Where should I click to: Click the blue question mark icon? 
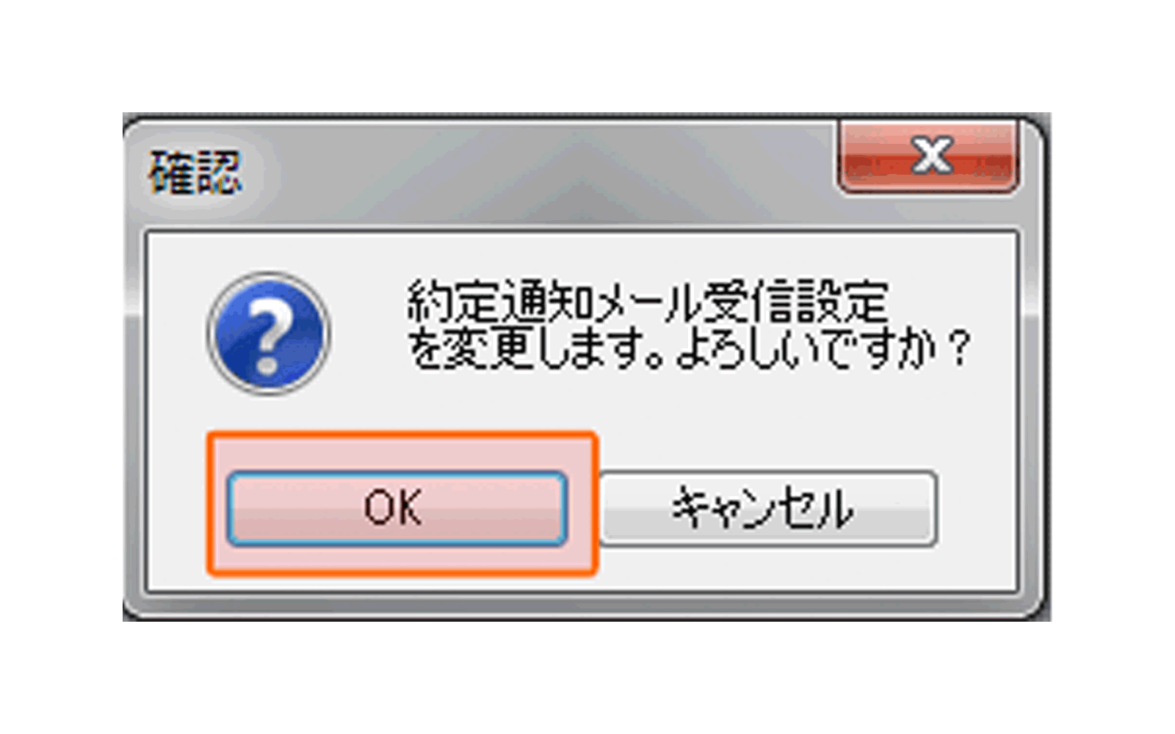(269, 333)
